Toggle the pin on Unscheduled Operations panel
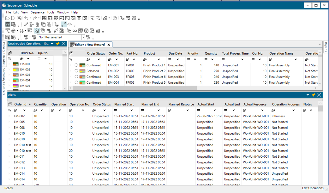The image size is (329, 193). pos(57,44)
